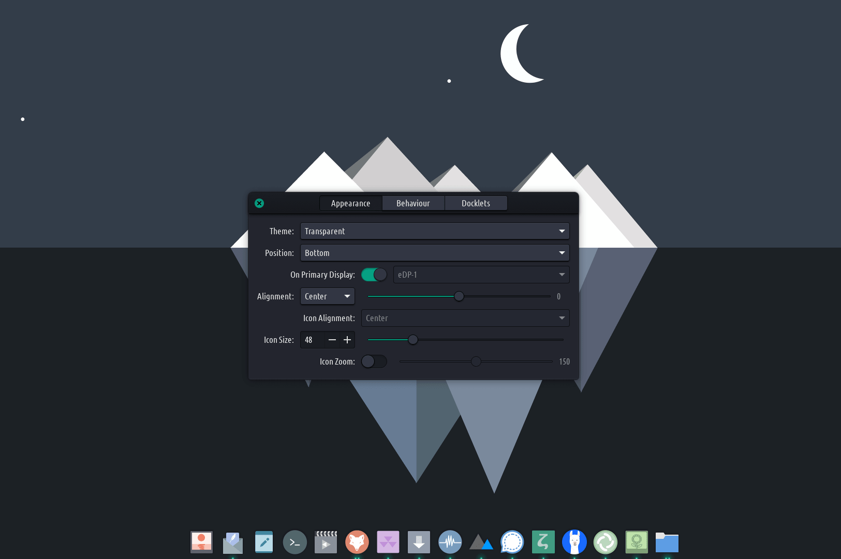This screenshot has height=559, width=841.
Task: Open the audio waveform app icon
Action: (x=450, y=542)
